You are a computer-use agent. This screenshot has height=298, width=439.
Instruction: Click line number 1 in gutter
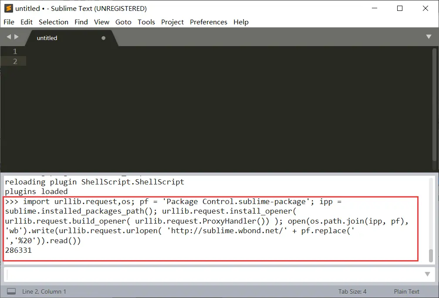15,51
